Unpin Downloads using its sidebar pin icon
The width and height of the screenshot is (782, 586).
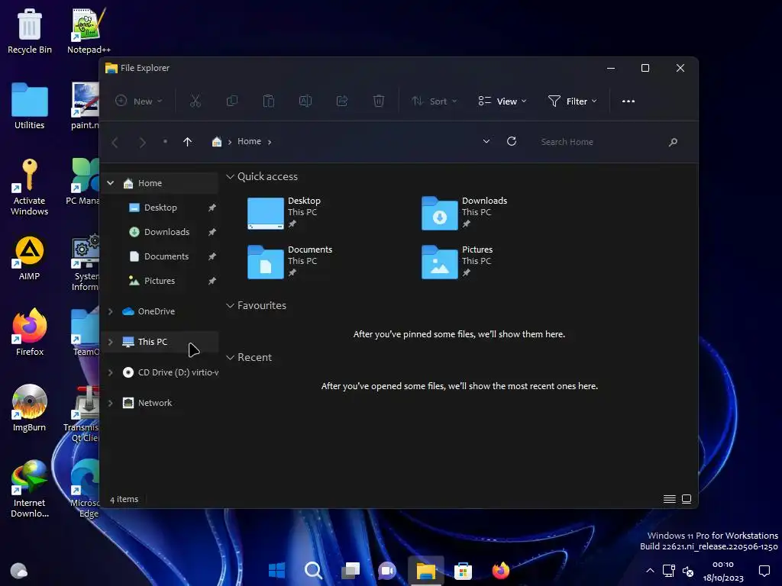[212, 232]
